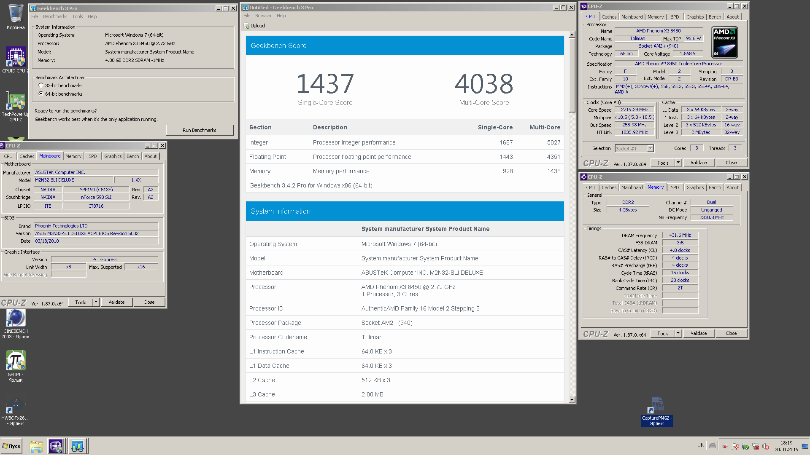Open the Windows Explorer taskbar icon
Viewport: 810px width, 455px height.
pos(36,446)
